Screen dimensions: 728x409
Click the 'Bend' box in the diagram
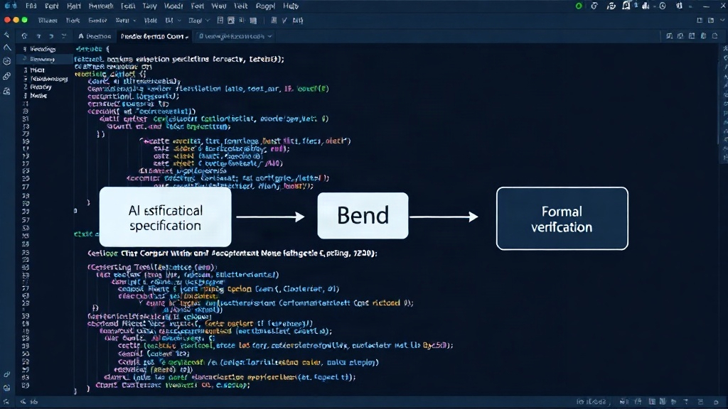coord(363,216)
